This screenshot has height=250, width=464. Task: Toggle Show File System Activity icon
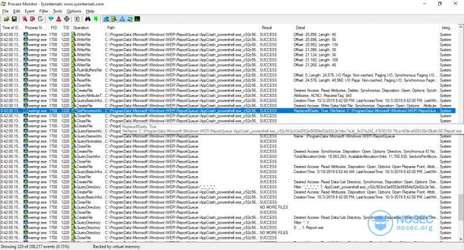114,19
